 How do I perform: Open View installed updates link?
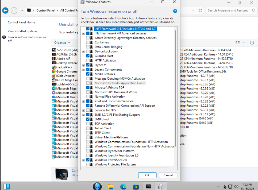[x=22, y=31]
